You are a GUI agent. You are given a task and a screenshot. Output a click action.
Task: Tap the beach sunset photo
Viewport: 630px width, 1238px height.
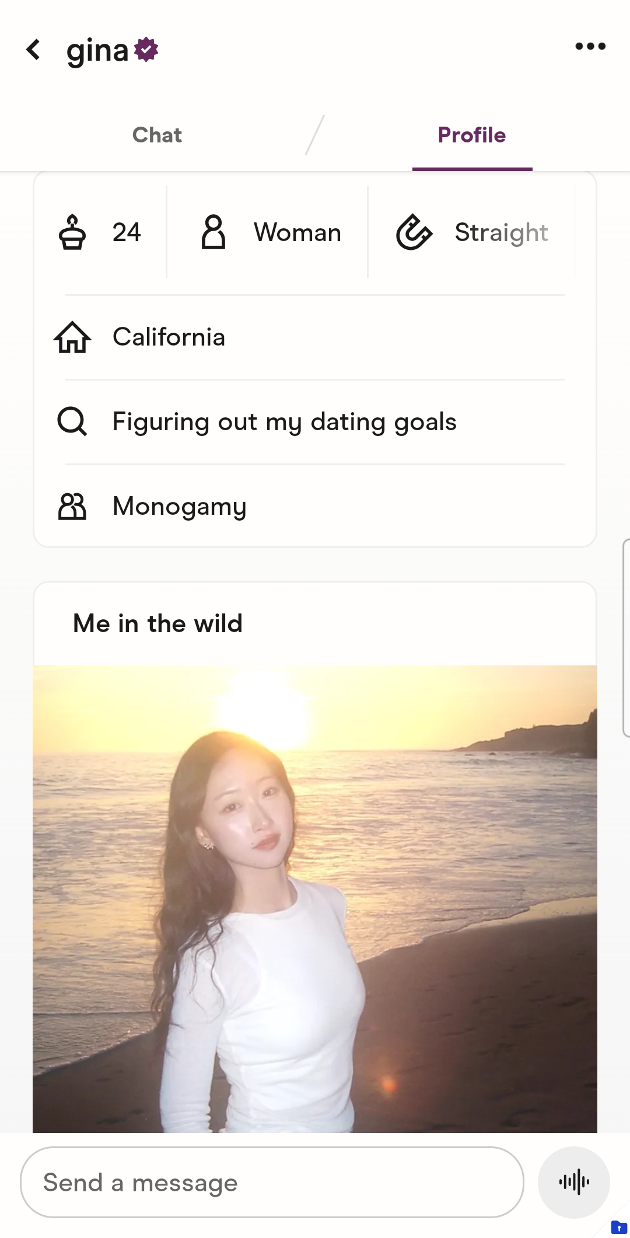(315, 899)
